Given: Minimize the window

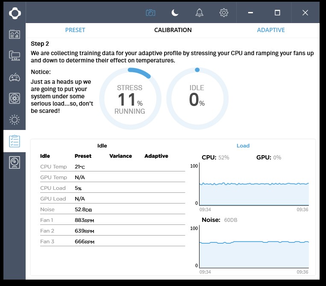Looking at the screenshot, I should [x=250, y=13].
